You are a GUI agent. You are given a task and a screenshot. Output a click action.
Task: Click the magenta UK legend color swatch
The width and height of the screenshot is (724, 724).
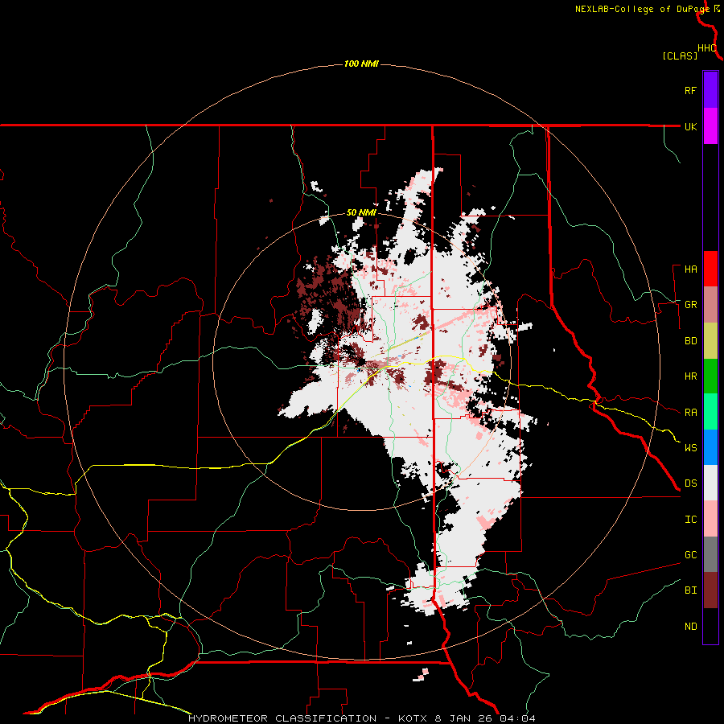click(710, 126)
